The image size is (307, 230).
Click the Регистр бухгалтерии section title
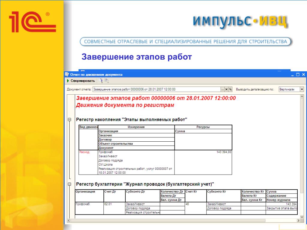coord(145,184)
